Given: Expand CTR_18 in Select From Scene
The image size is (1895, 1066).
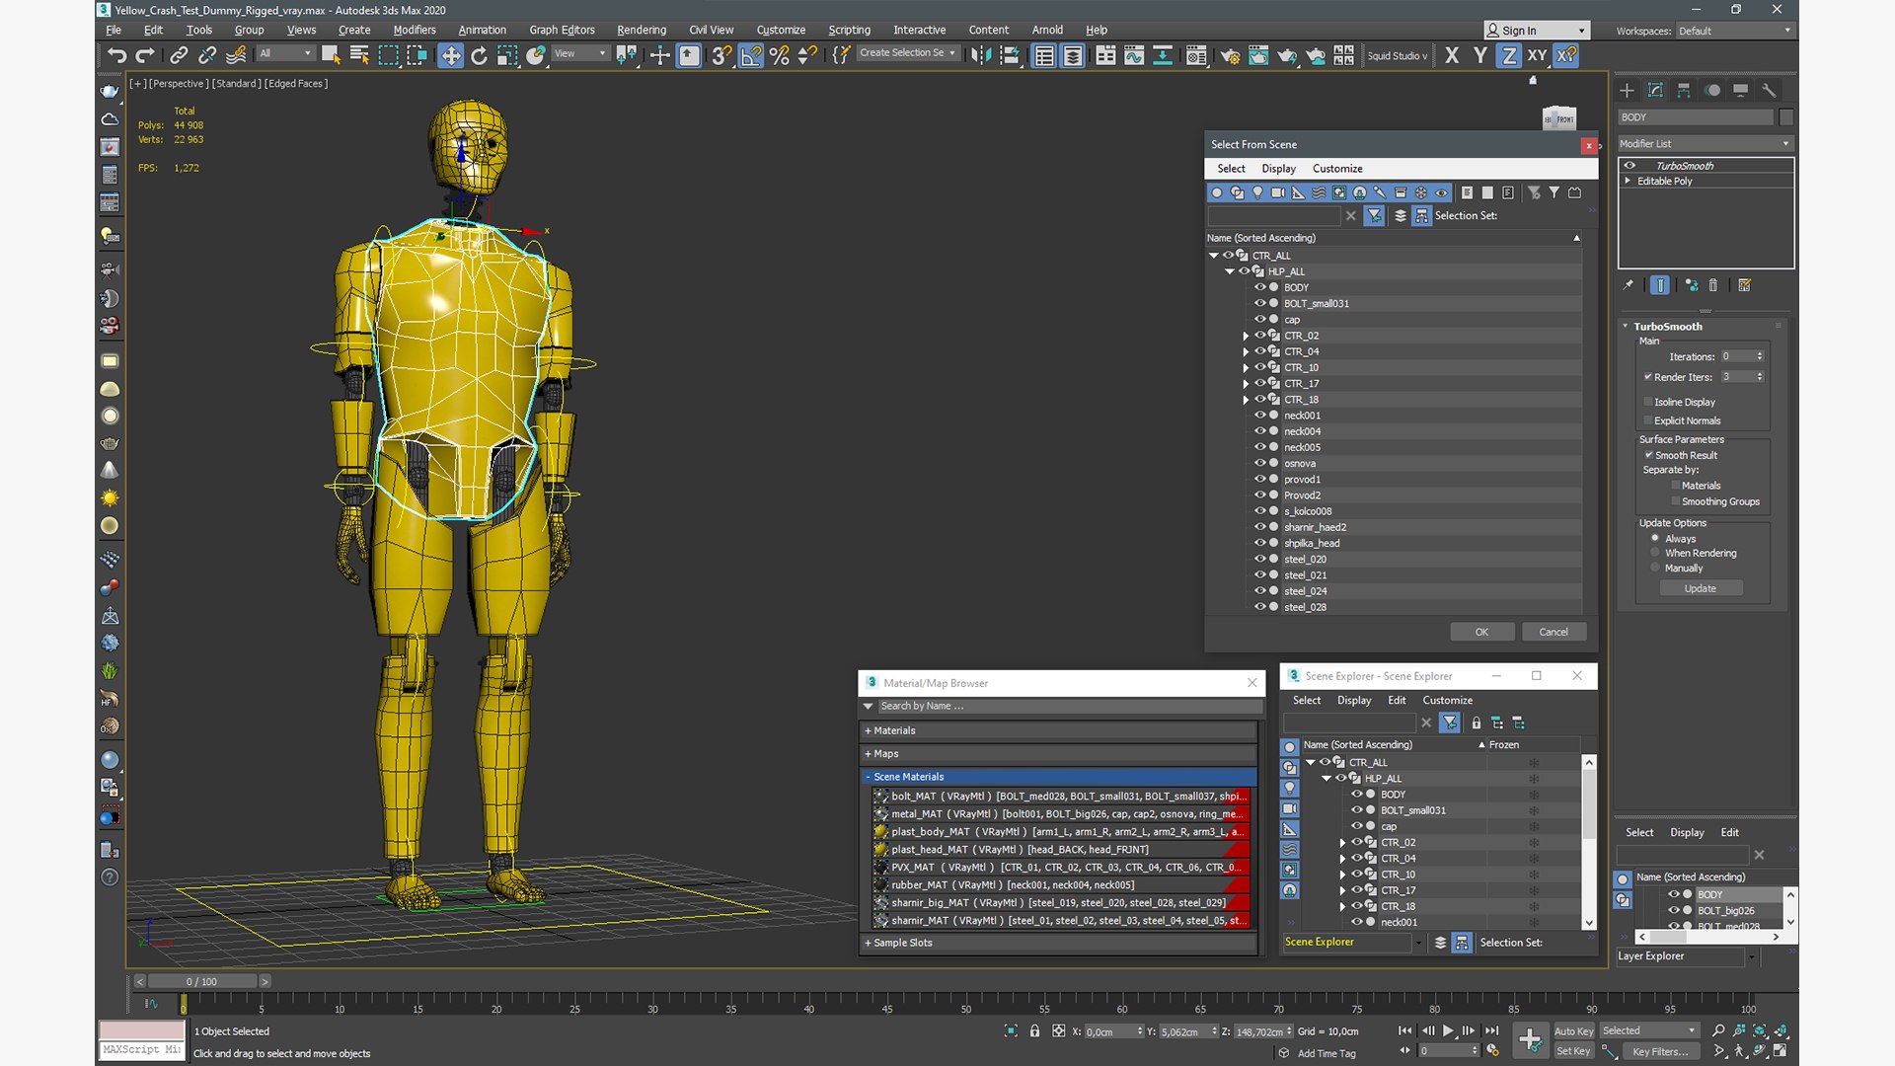Looking at the screenshot, I should [1246, 400].
